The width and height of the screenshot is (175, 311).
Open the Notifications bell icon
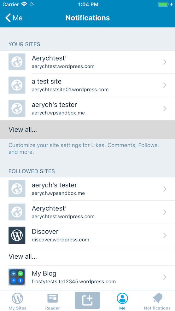[158, 298]
